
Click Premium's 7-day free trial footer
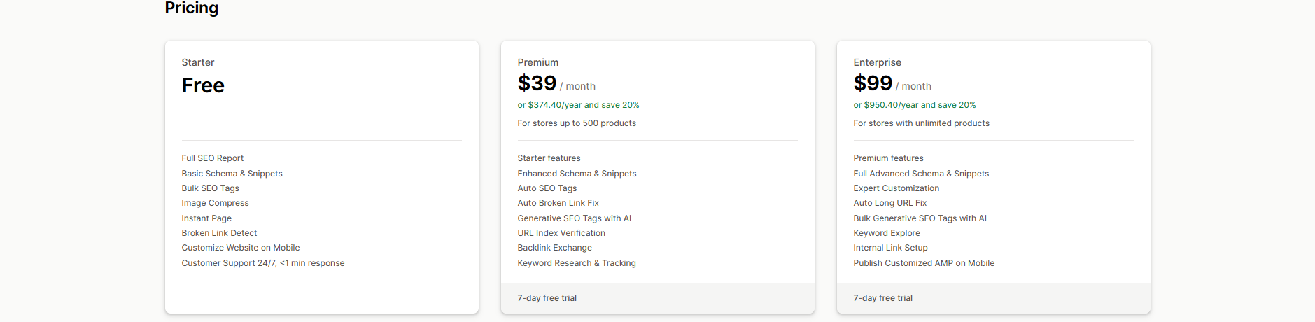pos(547,298)
